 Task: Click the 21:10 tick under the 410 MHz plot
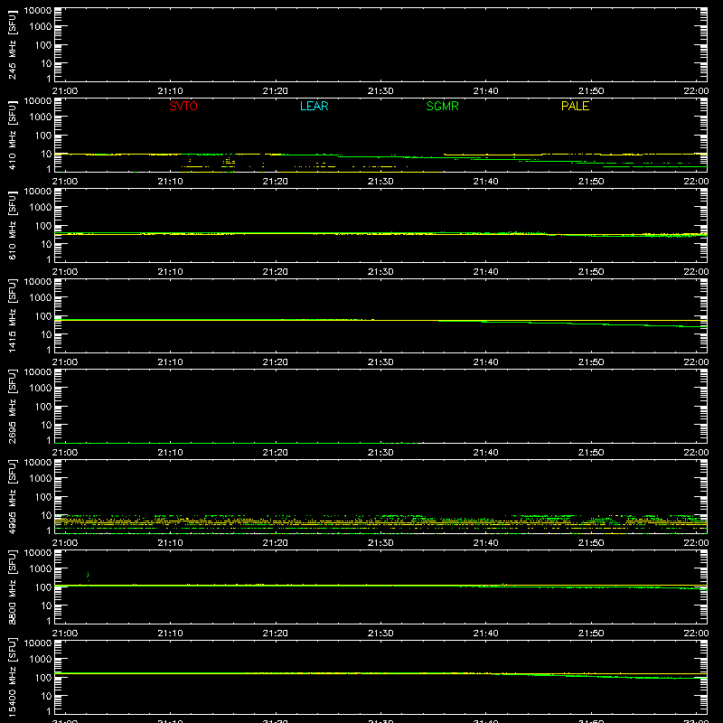(x=170, y=182)
